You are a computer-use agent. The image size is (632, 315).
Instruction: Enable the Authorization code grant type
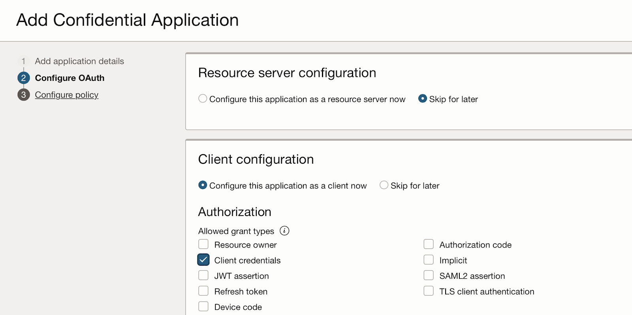pyautogui.click(x=429, y=244)
